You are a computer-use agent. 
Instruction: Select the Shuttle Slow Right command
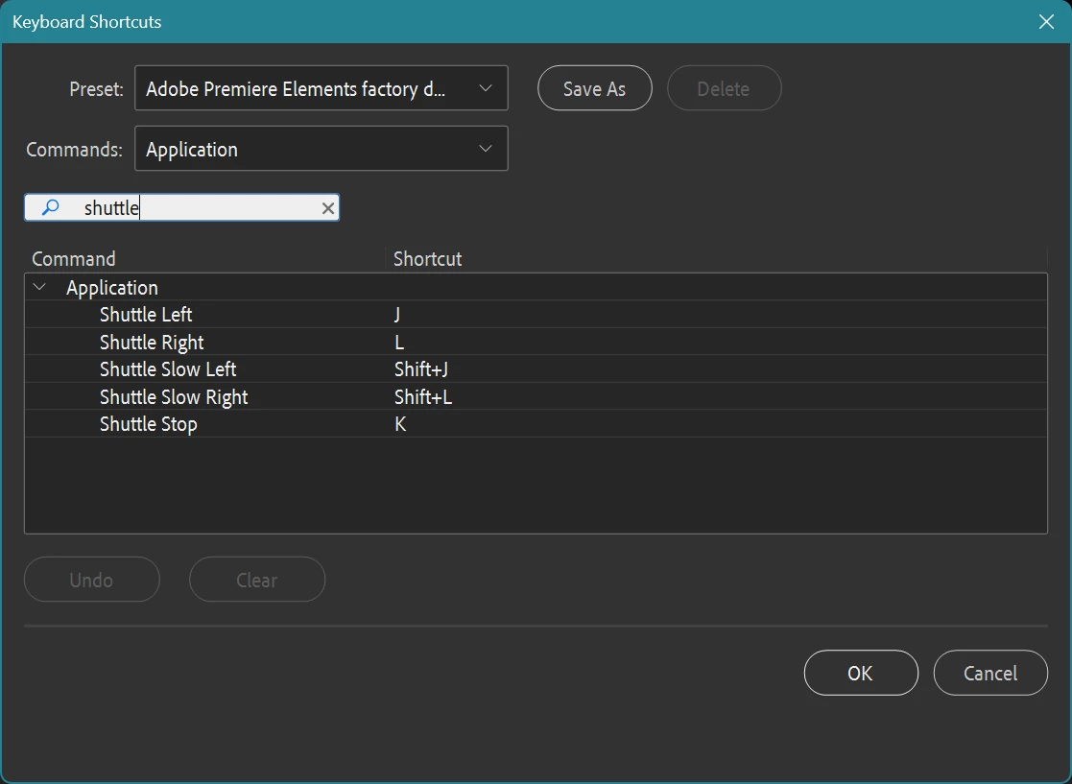tap(174, 396)
